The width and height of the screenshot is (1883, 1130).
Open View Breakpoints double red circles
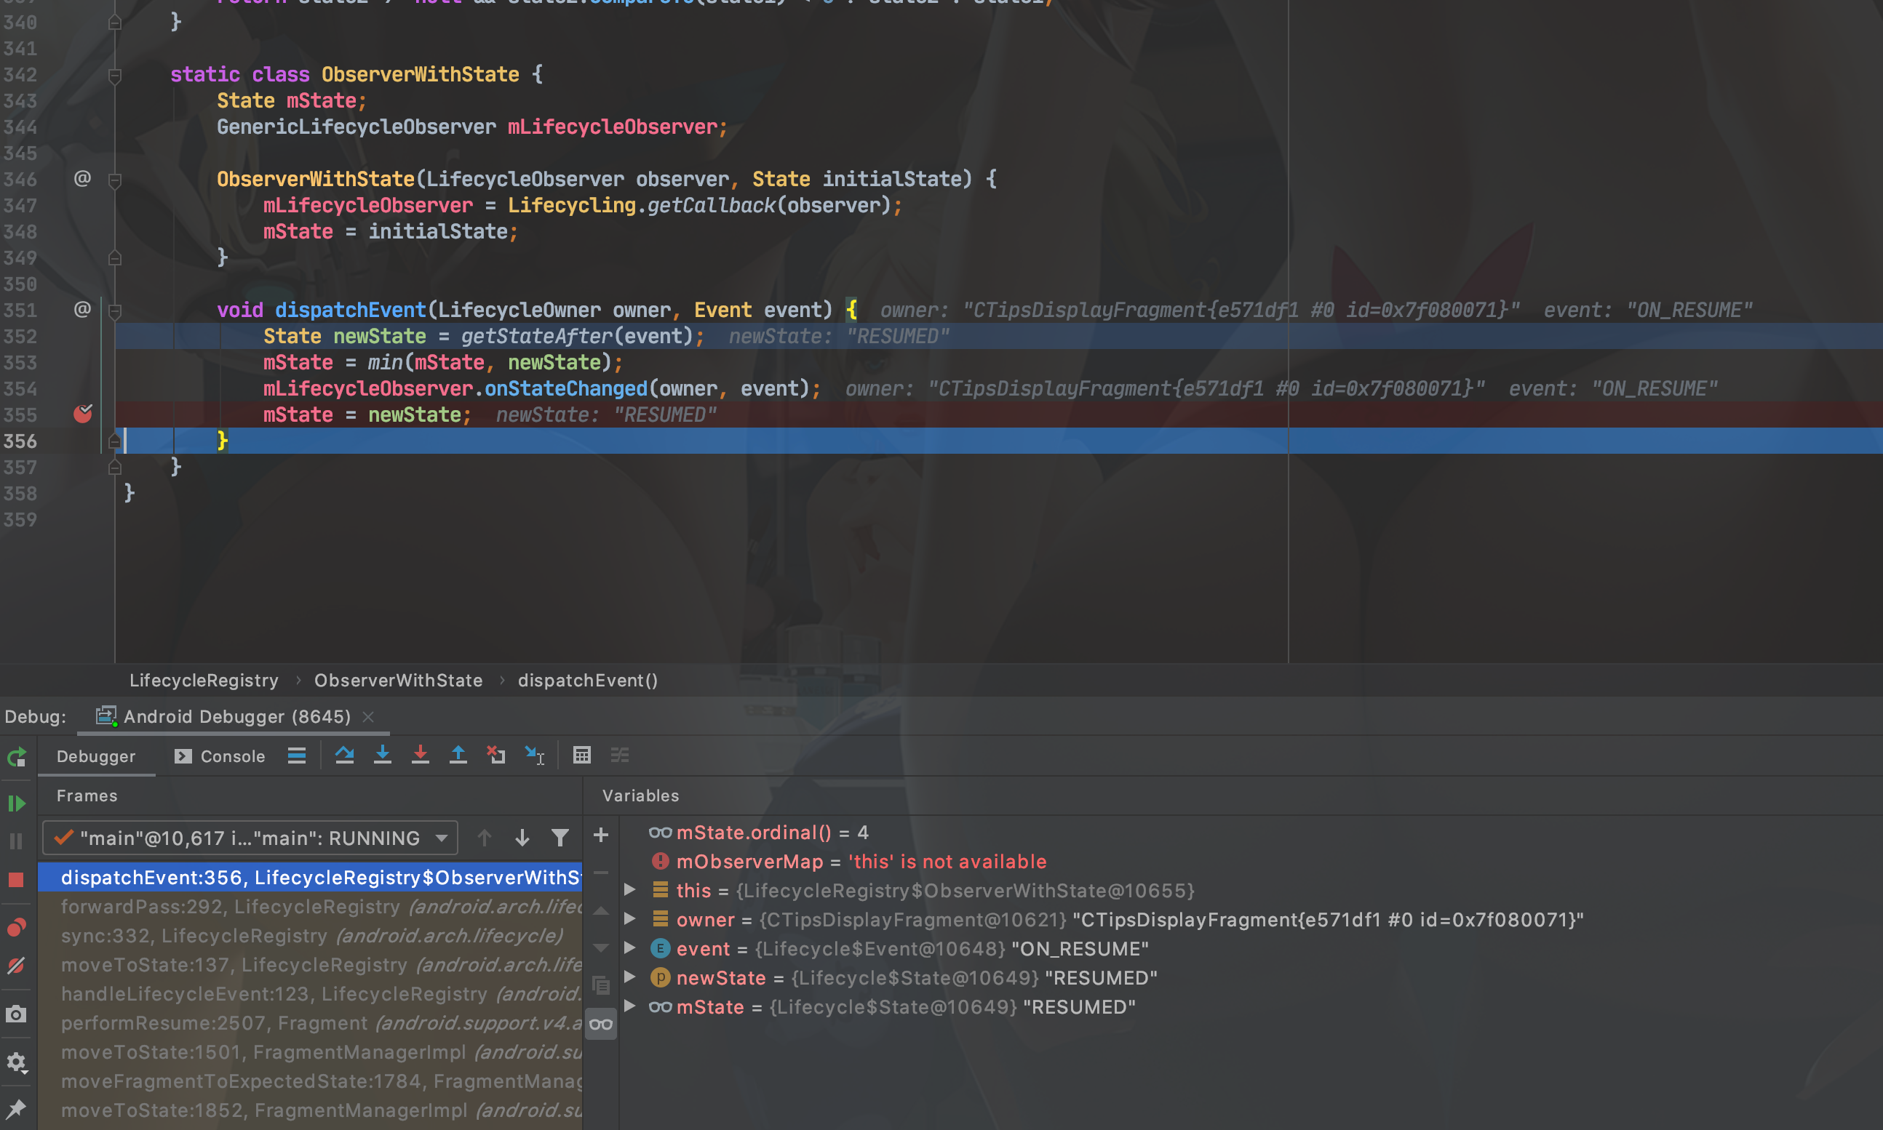[x=16, y=926]
